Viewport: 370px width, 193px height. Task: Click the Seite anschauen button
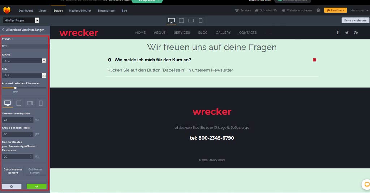pos(355,21)
